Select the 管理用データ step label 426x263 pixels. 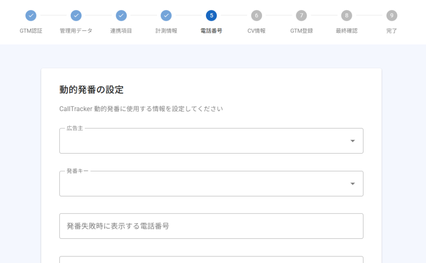[76, 31]
